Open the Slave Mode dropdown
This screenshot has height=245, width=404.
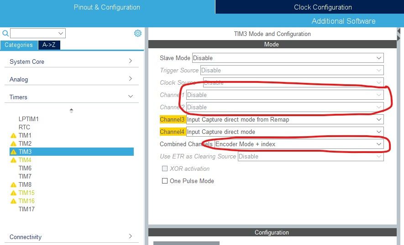[288, 58]
